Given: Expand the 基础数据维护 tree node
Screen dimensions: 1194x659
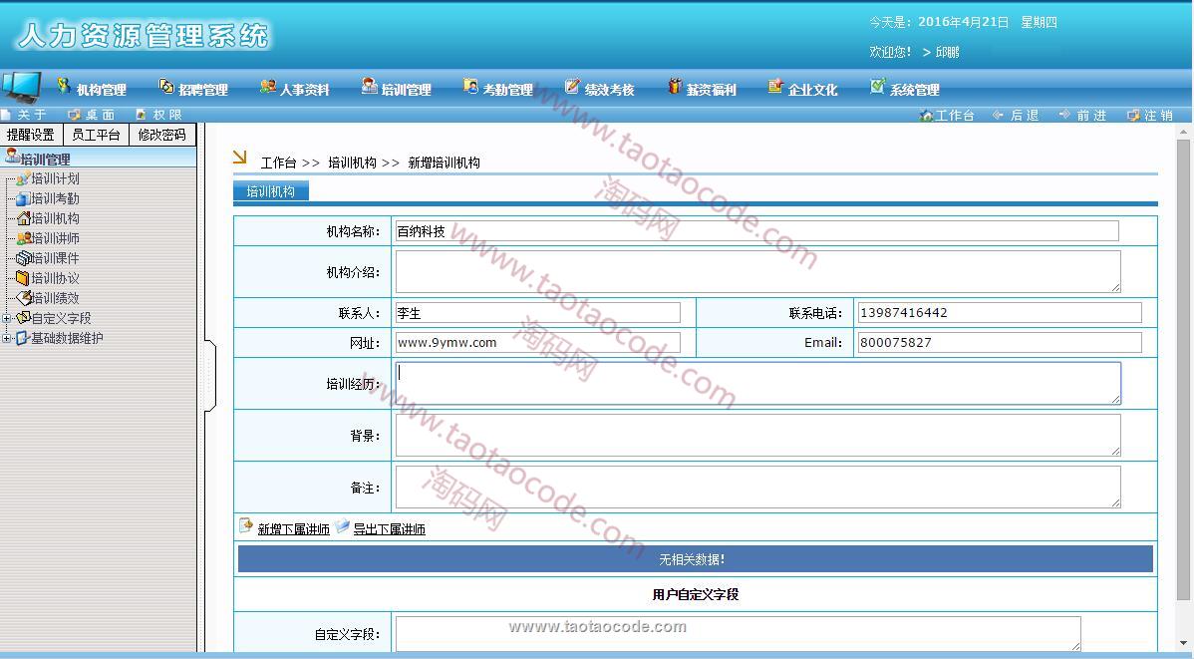Looking at the screenshot, I should click(x=7, y=338).
